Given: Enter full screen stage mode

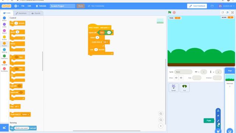Looking at the screenshot, I should pyautogui.click(x=233, y=13).
